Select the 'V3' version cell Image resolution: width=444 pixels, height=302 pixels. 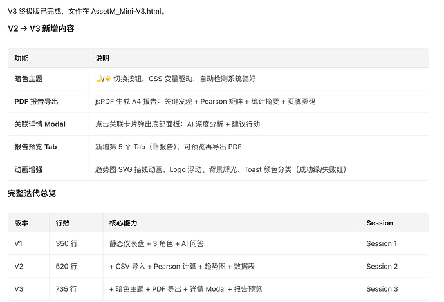click(x=28, y=289)
